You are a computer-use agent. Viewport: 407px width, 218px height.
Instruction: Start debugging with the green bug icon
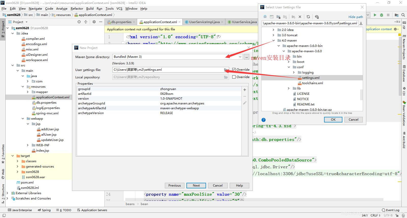[382, 15]
